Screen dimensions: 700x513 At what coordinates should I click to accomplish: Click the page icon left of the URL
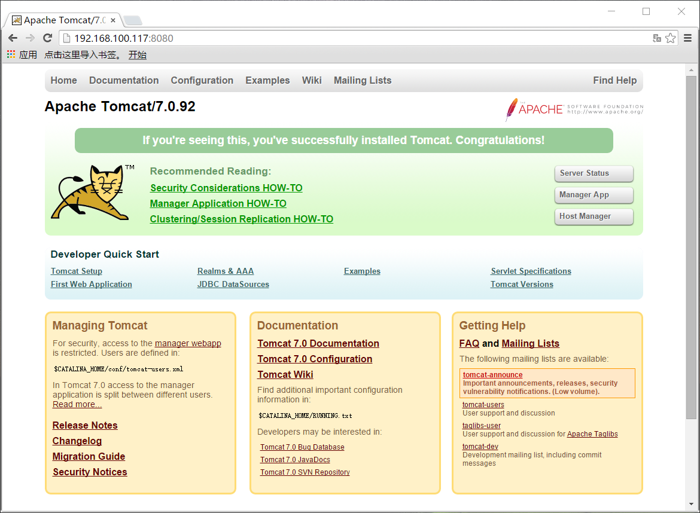[x=66, y=38]
